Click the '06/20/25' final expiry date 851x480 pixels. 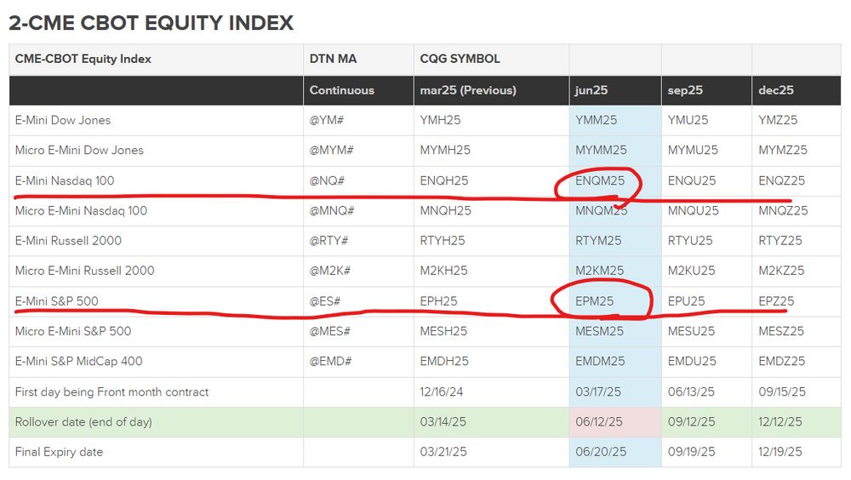click(601, 452)
